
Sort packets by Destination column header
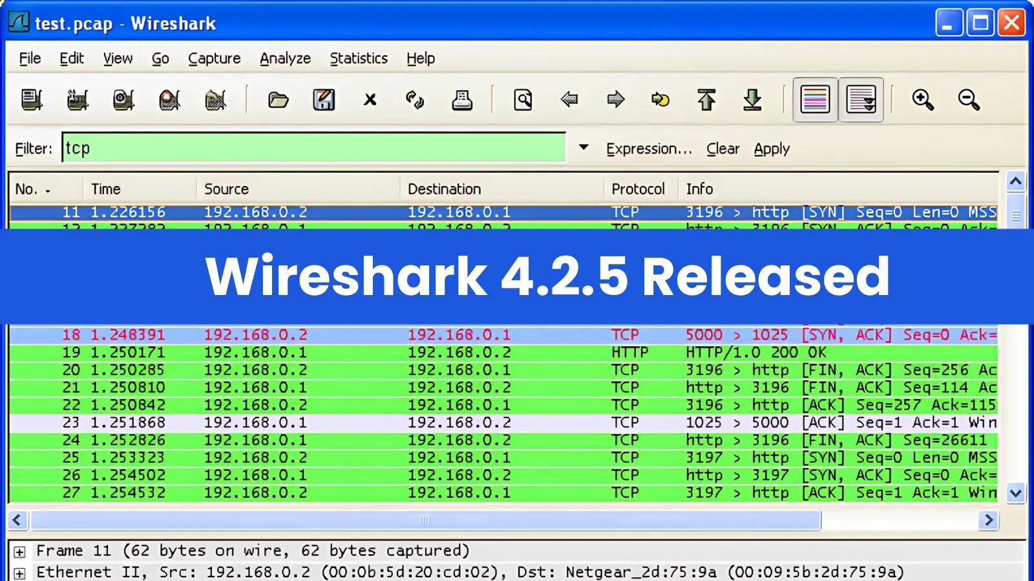(x=501, y=189)
